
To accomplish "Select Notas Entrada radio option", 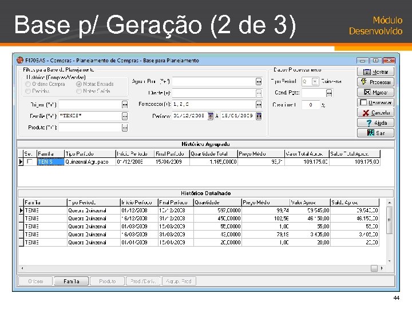I will (x=79, y=84).
